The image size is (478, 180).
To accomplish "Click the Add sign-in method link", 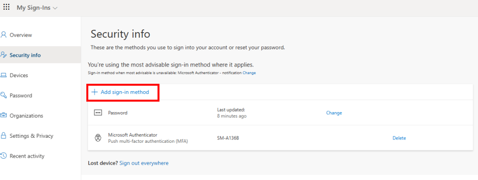I will pyautogui.click(x=125, y=92).
